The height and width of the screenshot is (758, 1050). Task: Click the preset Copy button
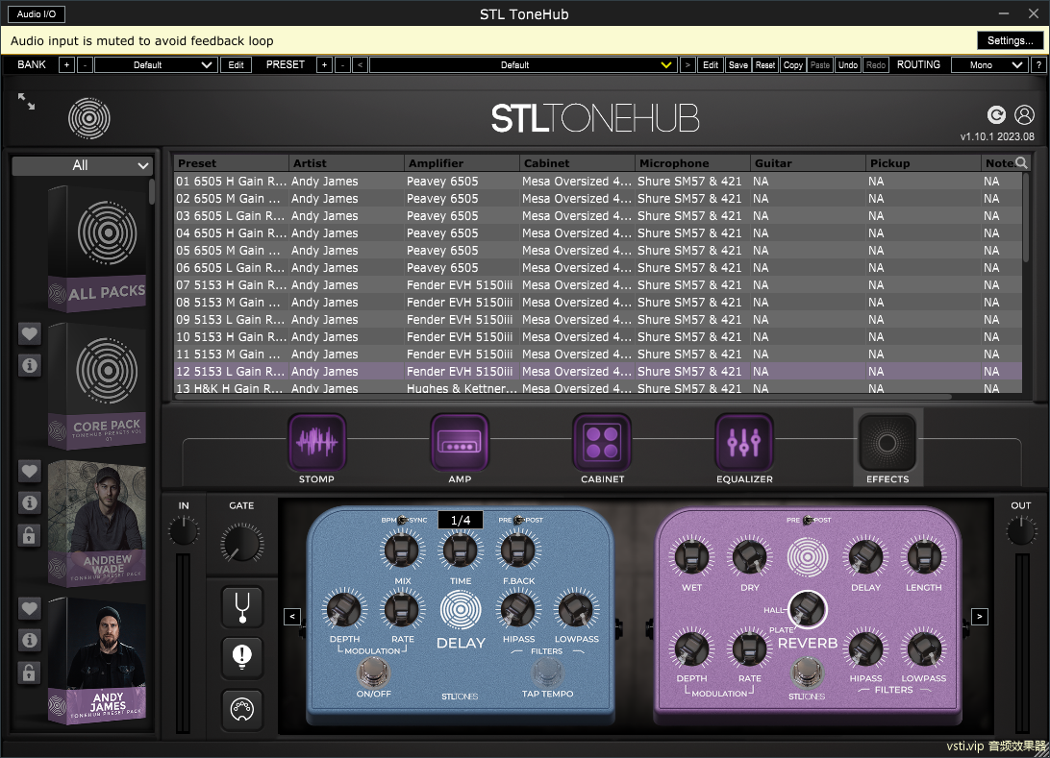[x=793, y=65]
